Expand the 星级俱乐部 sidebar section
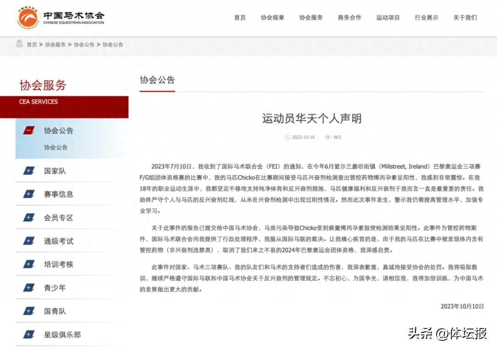 (x=62, y=335)
